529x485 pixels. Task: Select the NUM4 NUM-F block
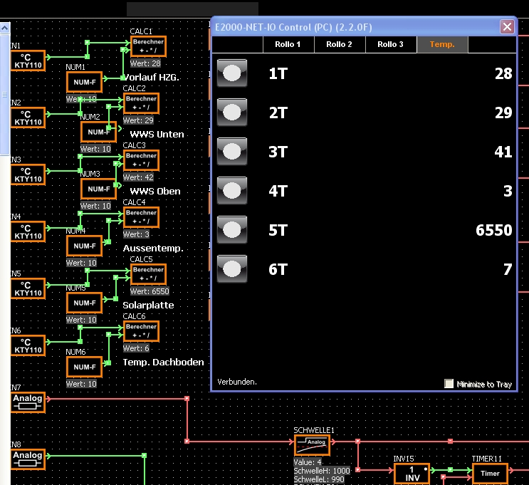click(83, 246)
